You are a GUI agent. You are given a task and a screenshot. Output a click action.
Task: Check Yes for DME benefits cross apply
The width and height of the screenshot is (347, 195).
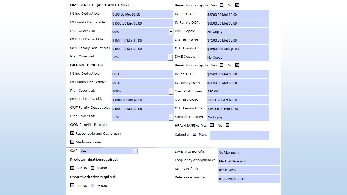222,5
